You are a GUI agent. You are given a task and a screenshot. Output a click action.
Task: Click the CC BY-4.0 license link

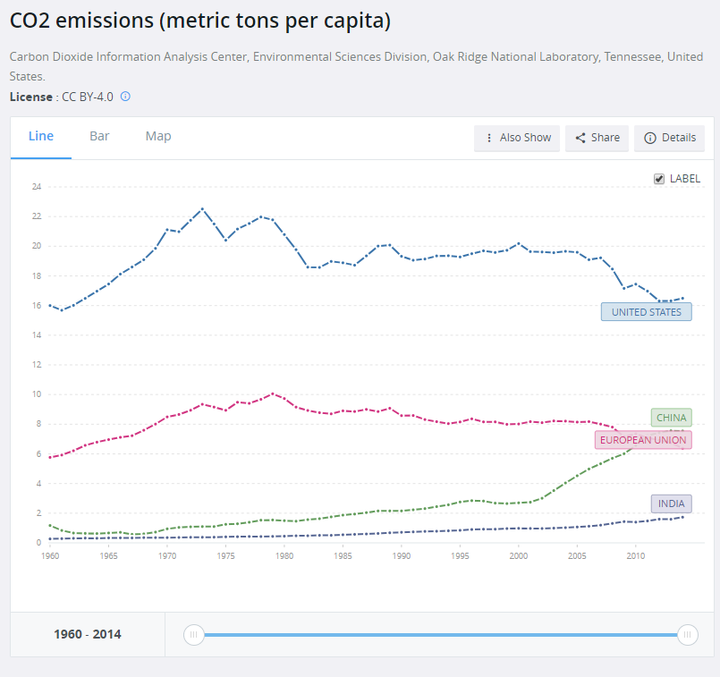tap(87, 97)
